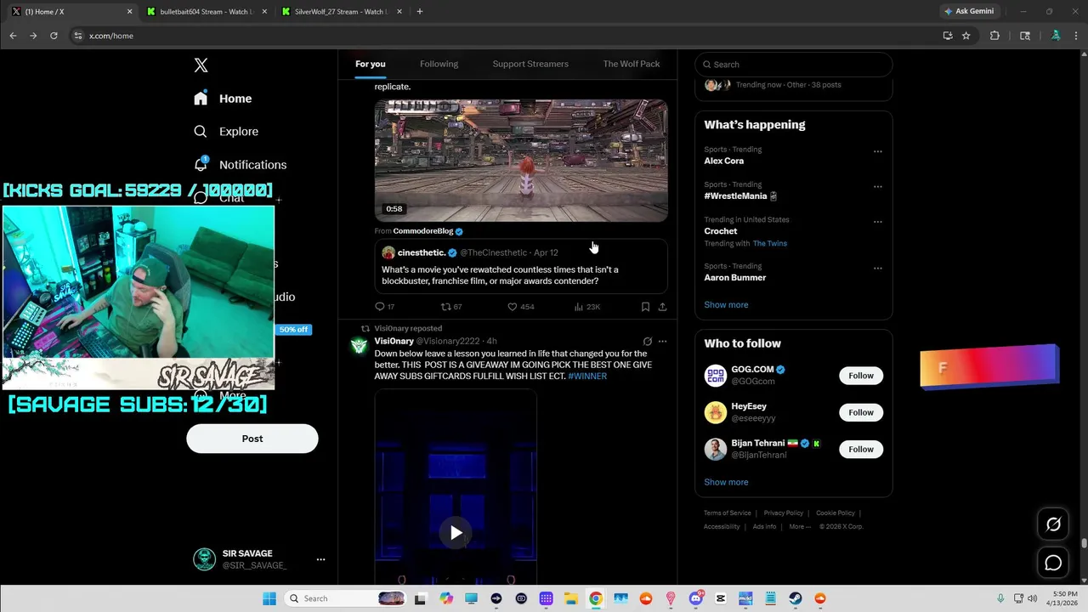The image size is (1088, 612).
Task: Open volume control in system tray
Action: click(x=1033, y=598)
